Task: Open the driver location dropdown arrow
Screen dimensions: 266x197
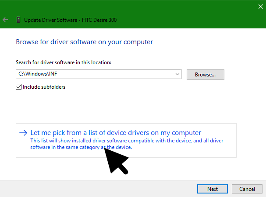Action: [x=177, y=74]
